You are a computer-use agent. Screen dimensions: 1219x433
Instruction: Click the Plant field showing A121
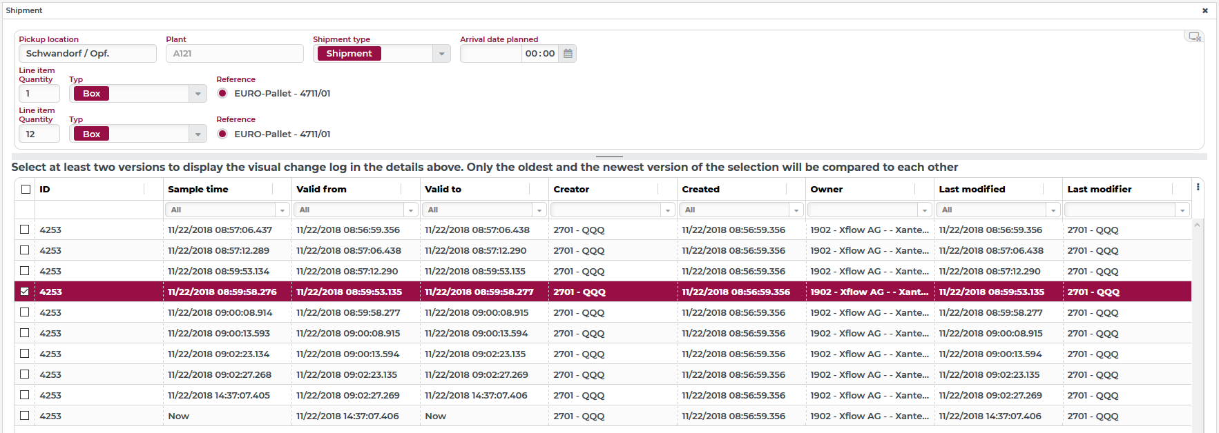pyautogui.click(x=235, y=54)
